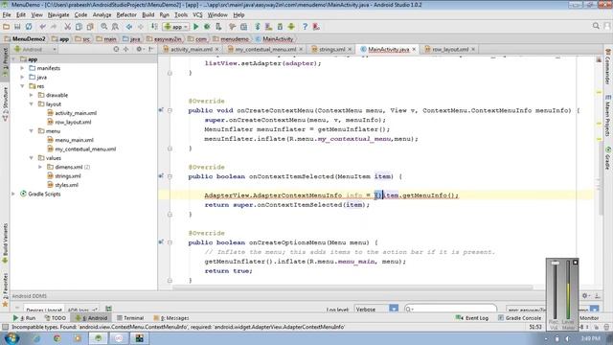Open the Run tool window

(x=24, y=318)
